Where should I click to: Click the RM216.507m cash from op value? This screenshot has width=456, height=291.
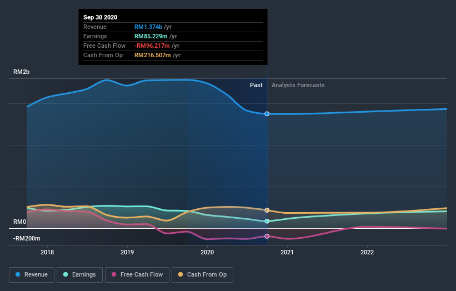[x=153, y=55]
